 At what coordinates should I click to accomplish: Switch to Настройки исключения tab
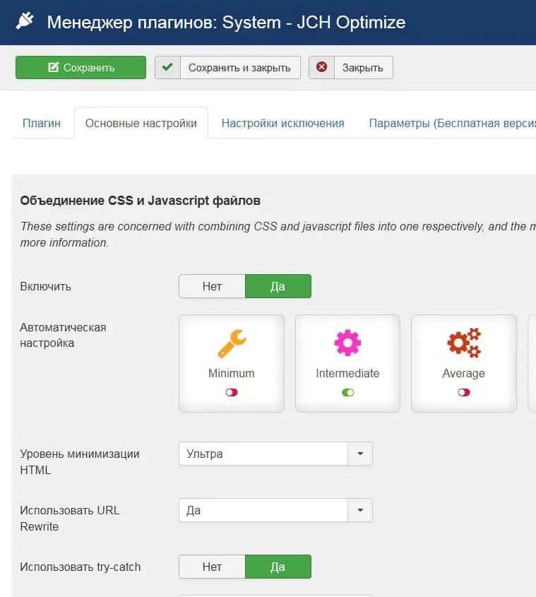coord(283,123)
